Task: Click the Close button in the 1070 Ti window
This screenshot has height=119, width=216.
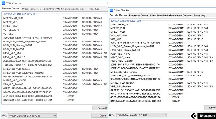Action: tap(100, 115)
